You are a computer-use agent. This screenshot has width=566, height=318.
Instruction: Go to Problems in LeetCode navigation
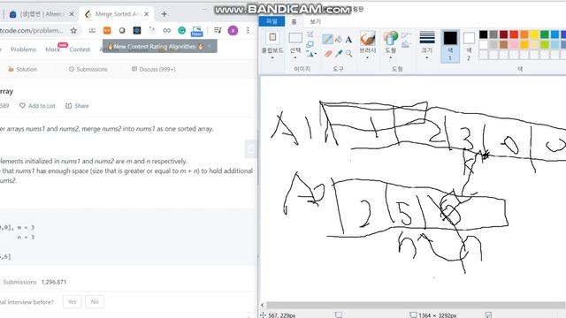point(24,49)
